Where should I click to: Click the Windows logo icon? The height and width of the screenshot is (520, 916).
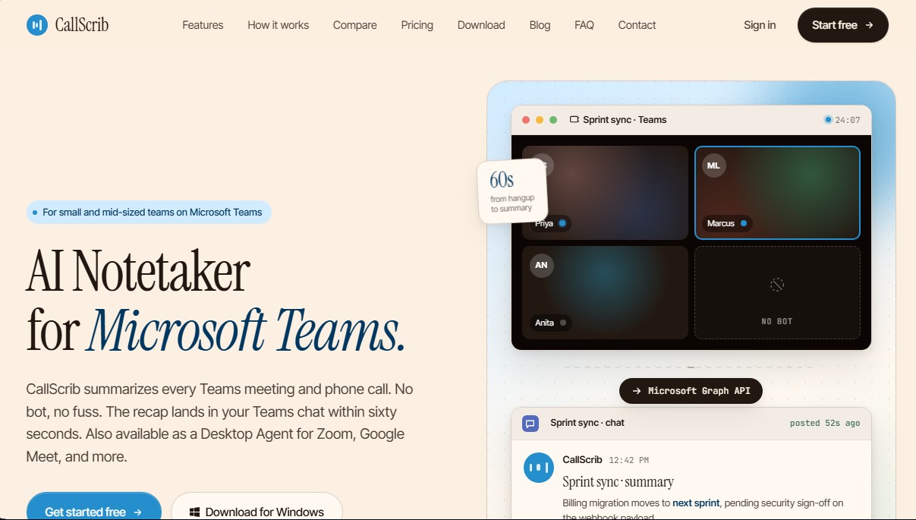point(195,512)
